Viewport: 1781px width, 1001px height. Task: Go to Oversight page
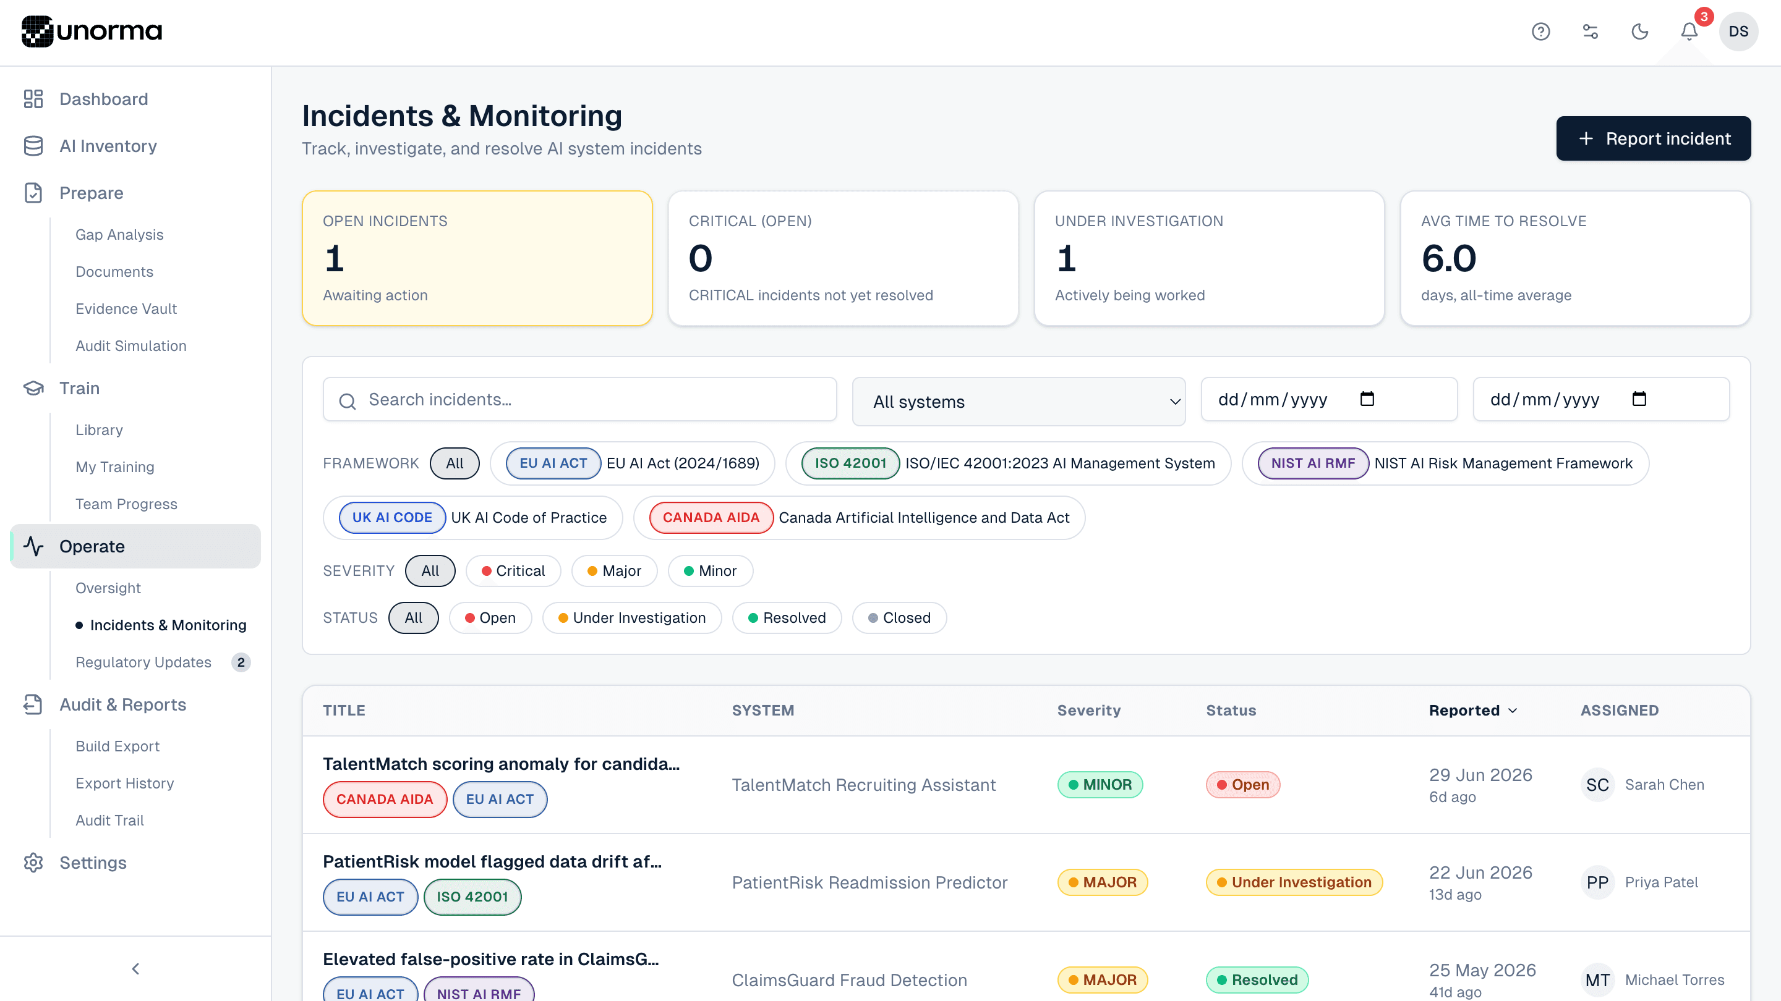(109, 588)
